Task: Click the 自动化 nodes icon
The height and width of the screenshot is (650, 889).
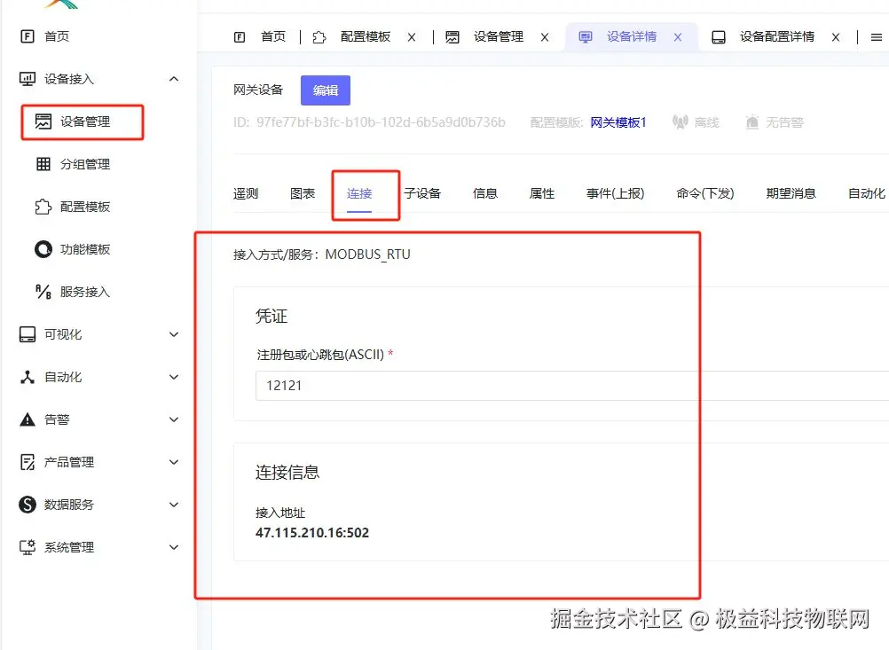Action: point(28,377)
